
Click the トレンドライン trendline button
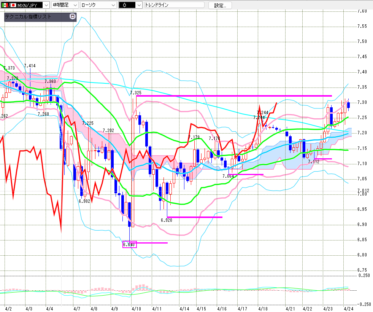tap(175, 5)
